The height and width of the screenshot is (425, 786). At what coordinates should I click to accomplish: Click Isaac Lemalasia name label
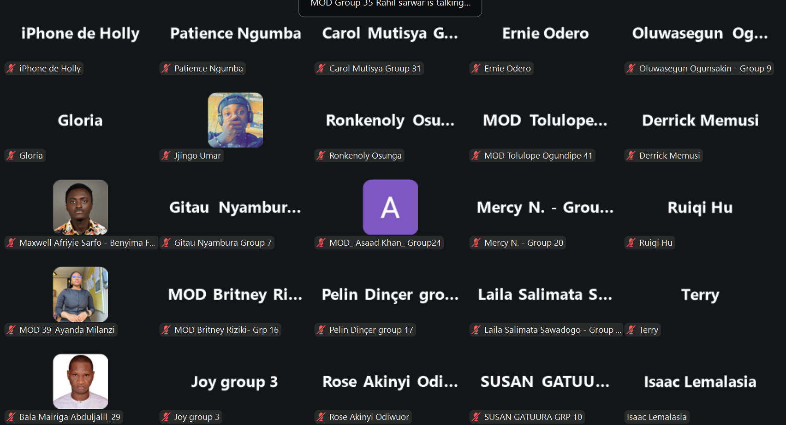click(x=656, y=417)
